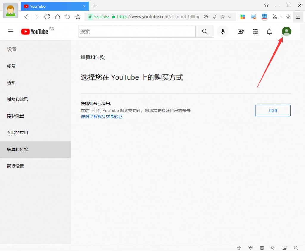The height and width of the screenshot is (251, 305).
Task: Go to YouTube home via the logo
Action: [35, 32]
